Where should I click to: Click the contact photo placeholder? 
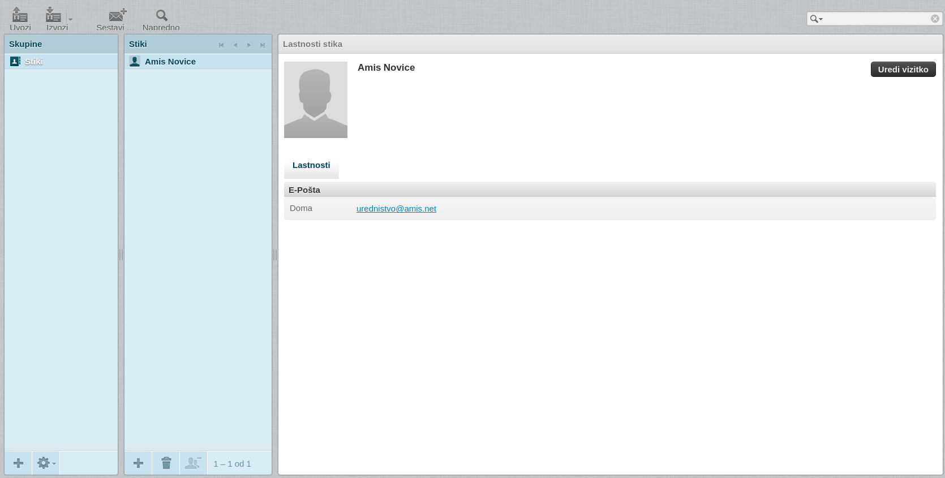pyautogui.click(x=316, y=100)
